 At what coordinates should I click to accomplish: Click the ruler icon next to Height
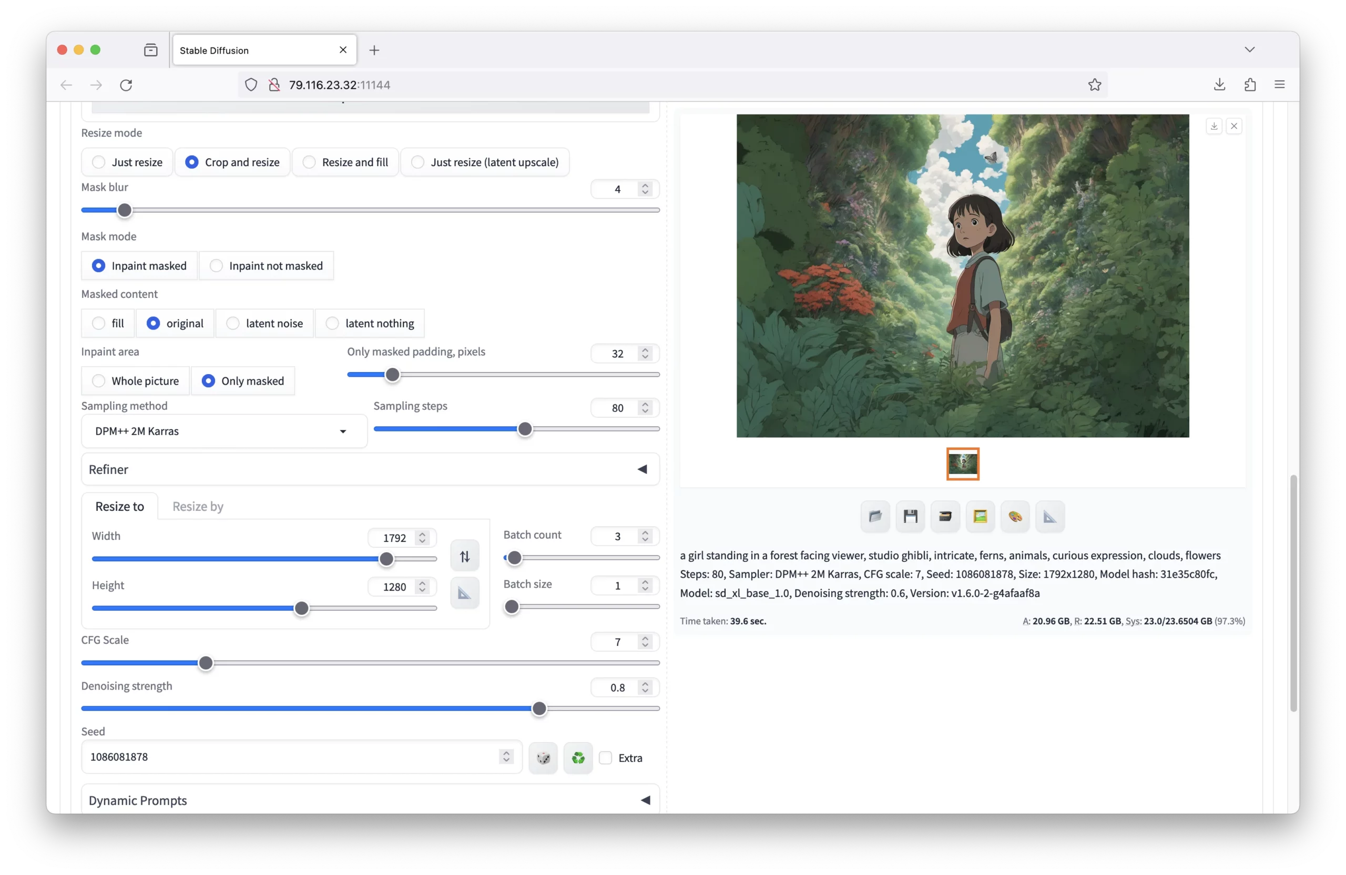pos(465,593)
